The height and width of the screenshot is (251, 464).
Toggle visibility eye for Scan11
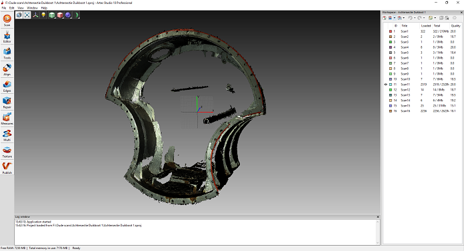[x=385, y=85]
